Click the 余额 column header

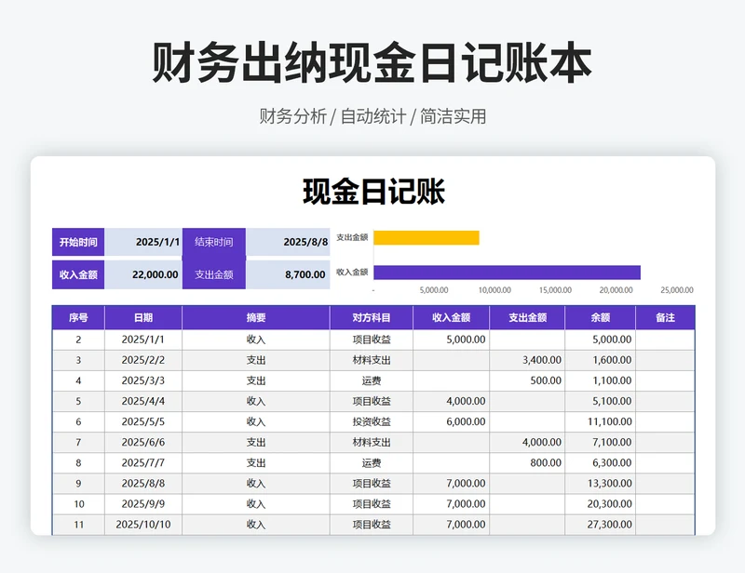[x=601, y=317]
